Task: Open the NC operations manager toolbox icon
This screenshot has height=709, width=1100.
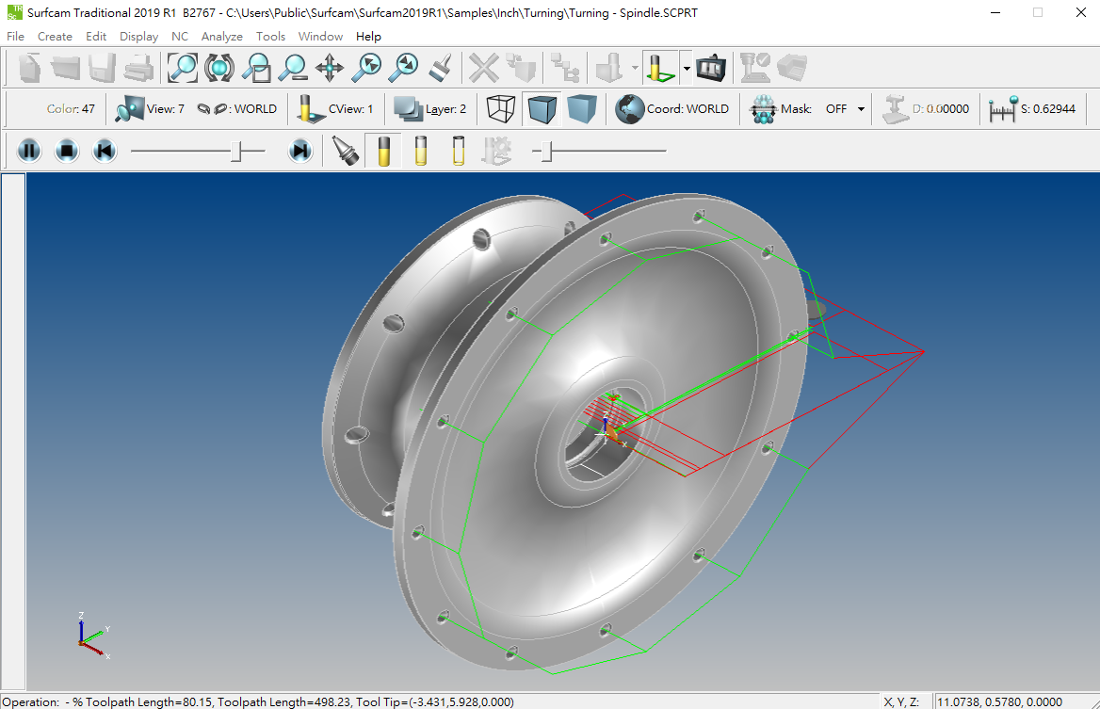Action: coord(711,68)
